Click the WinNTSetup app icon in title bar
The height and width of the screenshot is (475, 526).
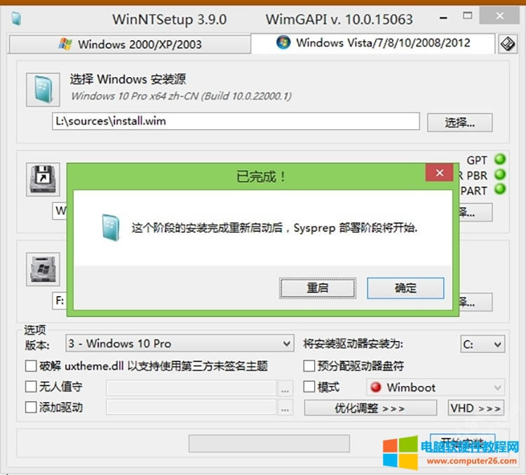(16, 19)
